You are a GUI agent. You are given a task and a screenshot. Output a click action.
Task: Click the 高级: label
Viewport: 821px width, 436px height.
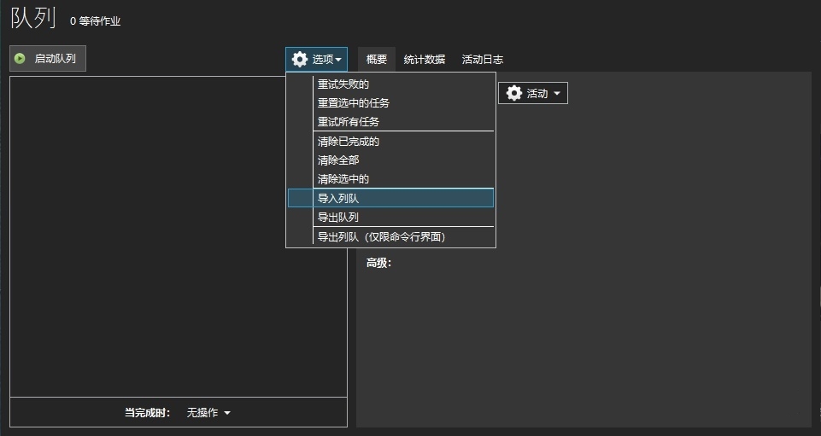[x=378, y=263]
